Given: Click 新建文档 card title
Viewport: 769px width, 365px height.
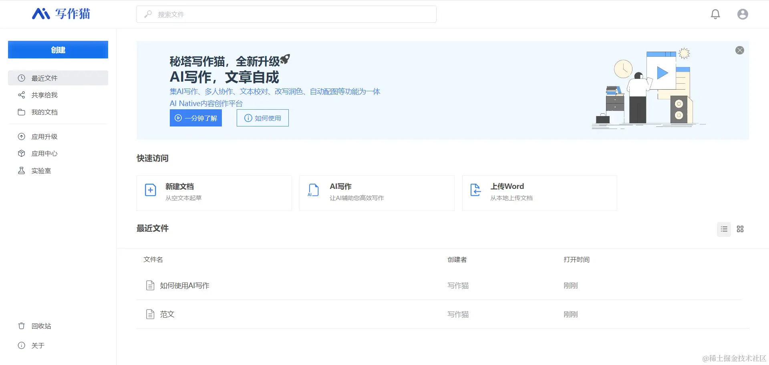Looking at the screenshot, I should pos(179,187).
